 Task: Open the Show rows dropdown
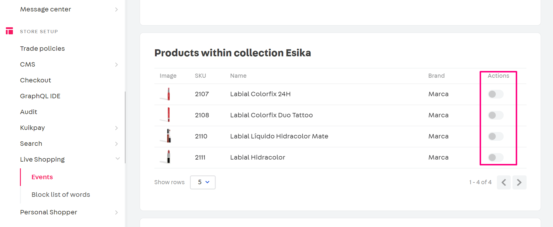[203, 182]
